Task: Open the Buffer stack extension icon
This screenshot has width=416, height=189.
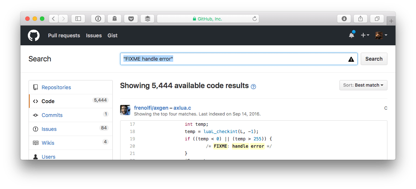Action: (148, 19)
